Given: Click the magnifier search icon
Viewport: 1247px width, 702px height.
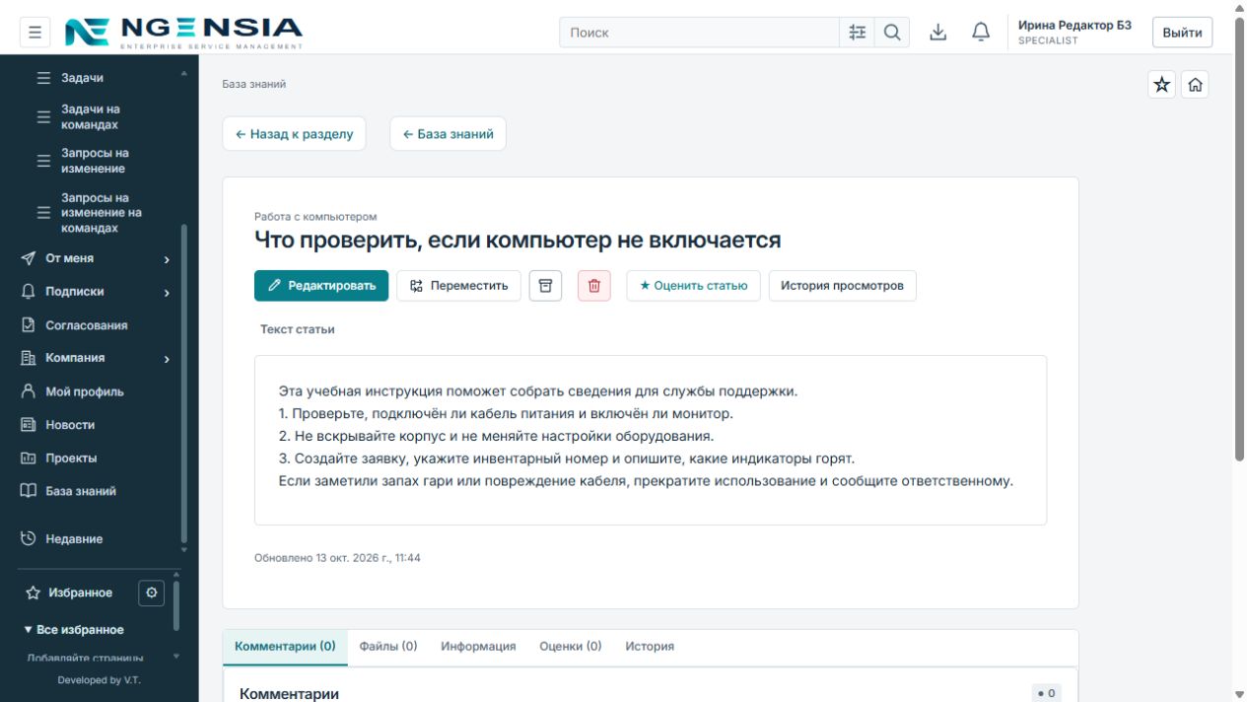Looking at the screenshot, I should tap(892, 33).
